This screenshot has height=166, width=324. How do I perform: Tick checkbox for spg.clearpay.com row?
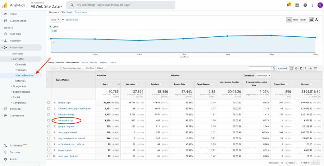click(48, 138)
